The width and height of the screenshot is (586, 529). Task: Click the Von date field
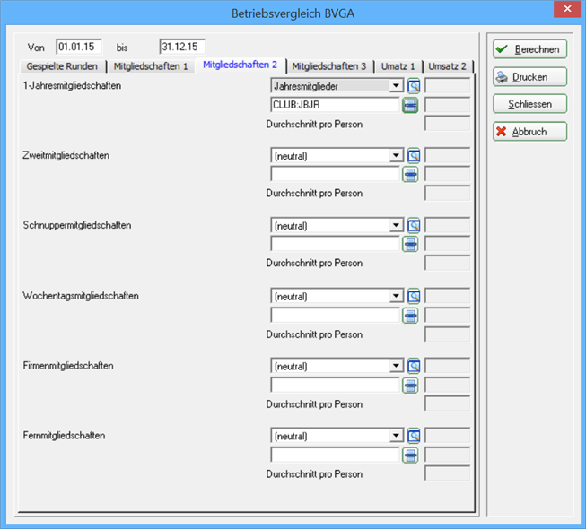(x=79, y=47)
